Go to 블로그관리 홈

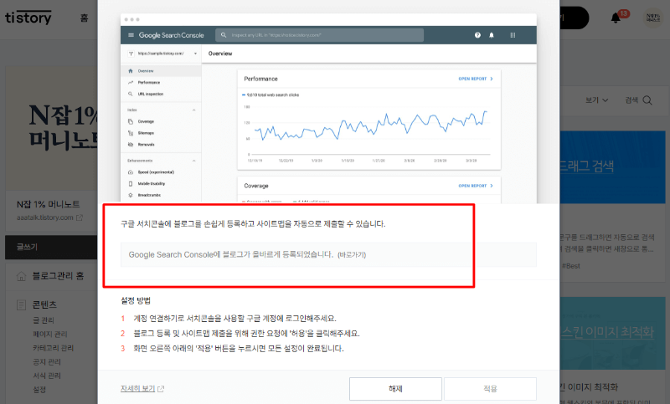(58, 276)
